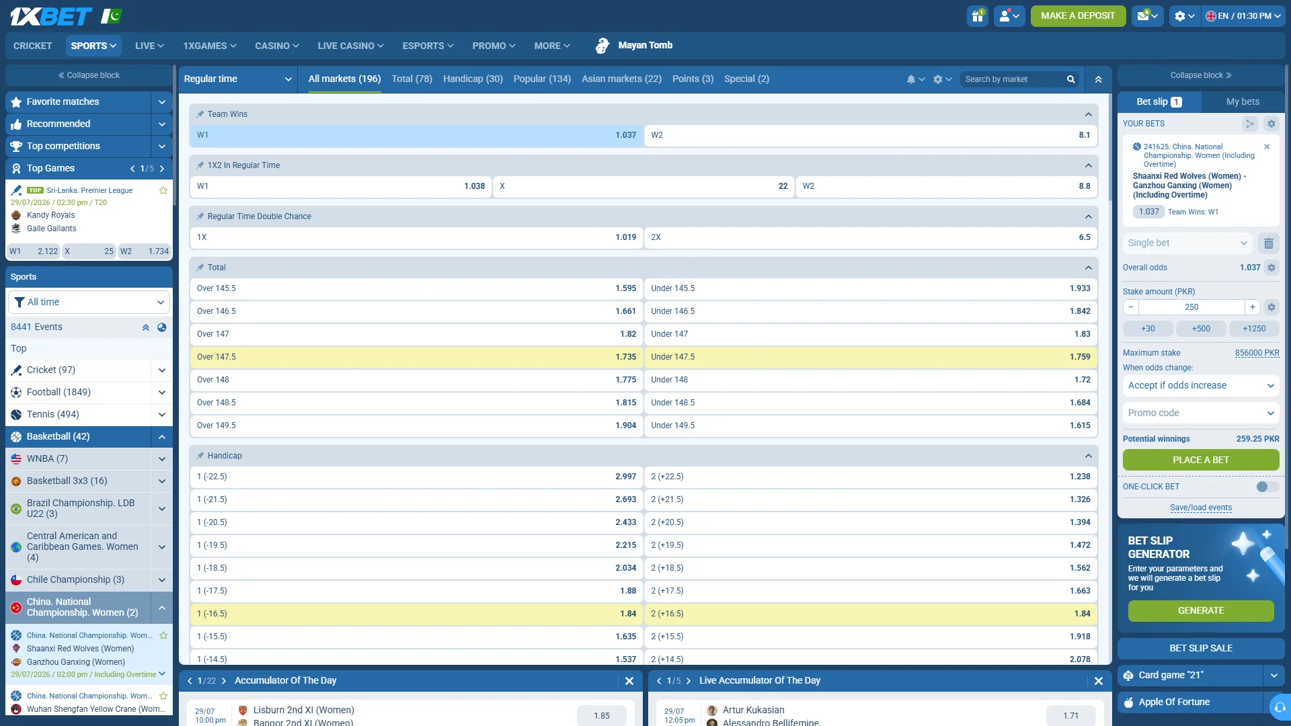
Task: Click the stake amount input showing 250
Action: 1191,307
